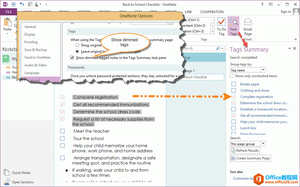
Task: Select Save & Backup options category
Action: pyautogui.click(x=36, y=50)
